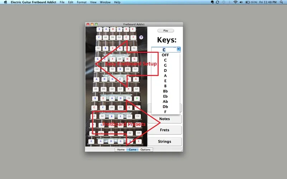Viewport: 287px width, 179px height.
Task: Choose key Eb in the Keys list
Action: [165, 96]
